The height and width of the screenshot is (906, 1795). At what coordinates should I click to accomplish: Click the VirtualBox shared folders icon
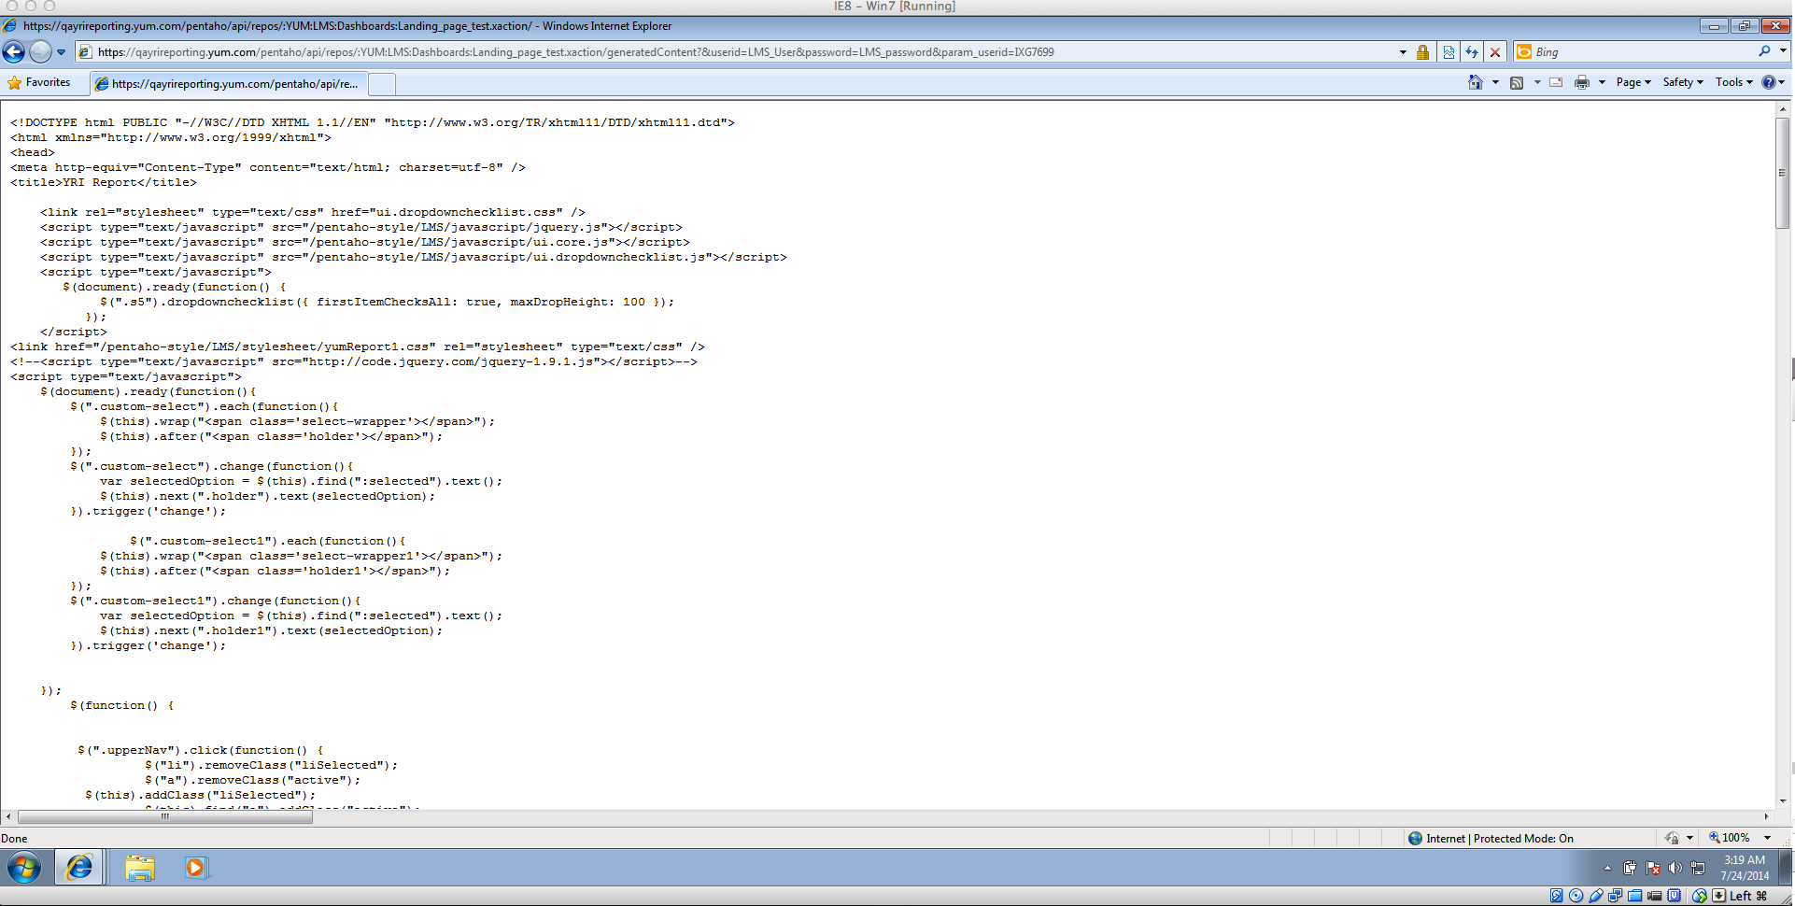coord(1635,896)
